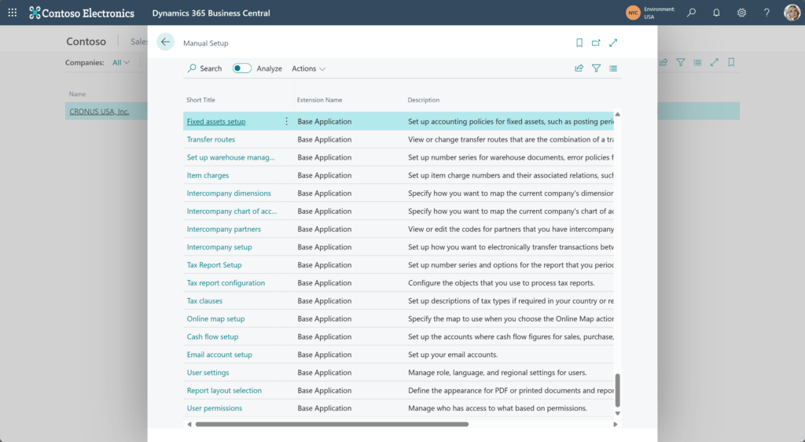The image size is (805, 442).
Task: Click the horizontal scrollbar thumb
Action: (x=333, y=425)
